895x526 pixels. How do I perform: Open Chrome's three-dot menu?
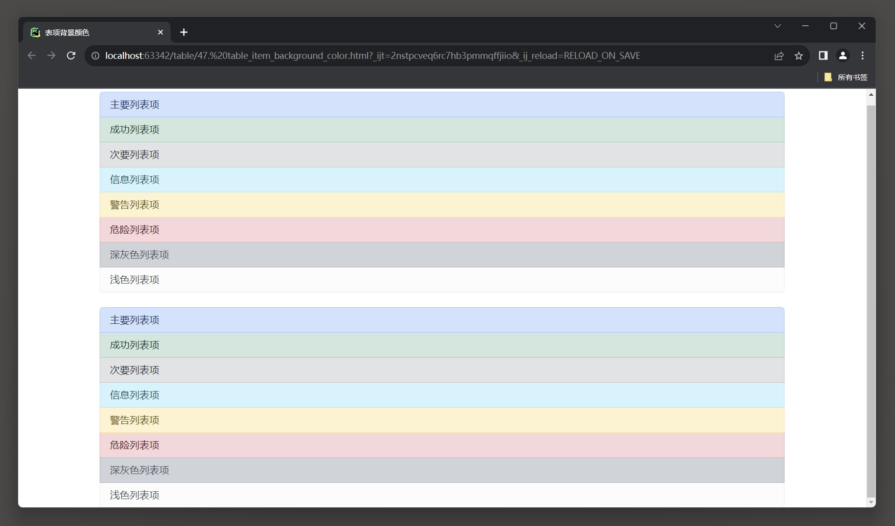(863, 55)
